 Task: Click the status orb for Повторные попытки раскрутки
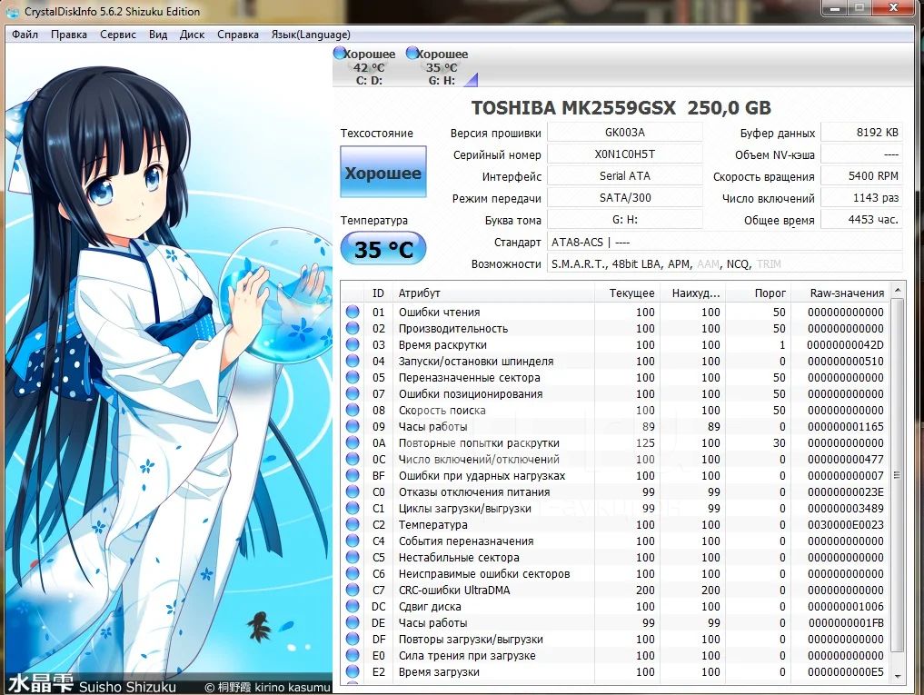click(353, 442)
